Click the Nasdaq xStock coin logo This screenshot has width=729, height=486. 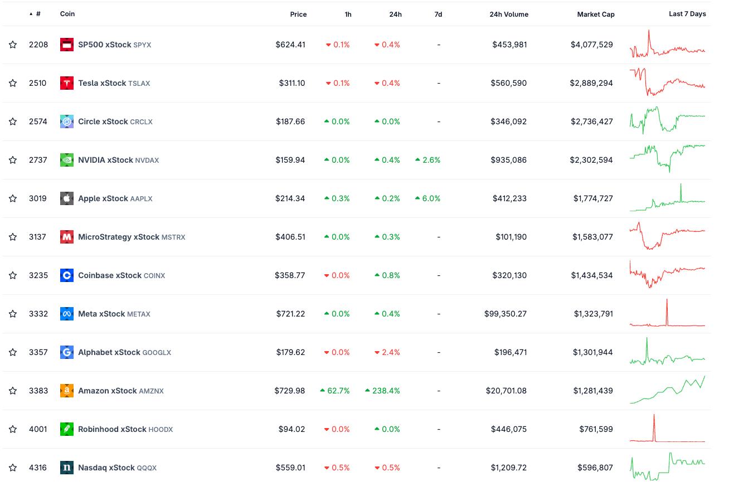tap(67, 468)
